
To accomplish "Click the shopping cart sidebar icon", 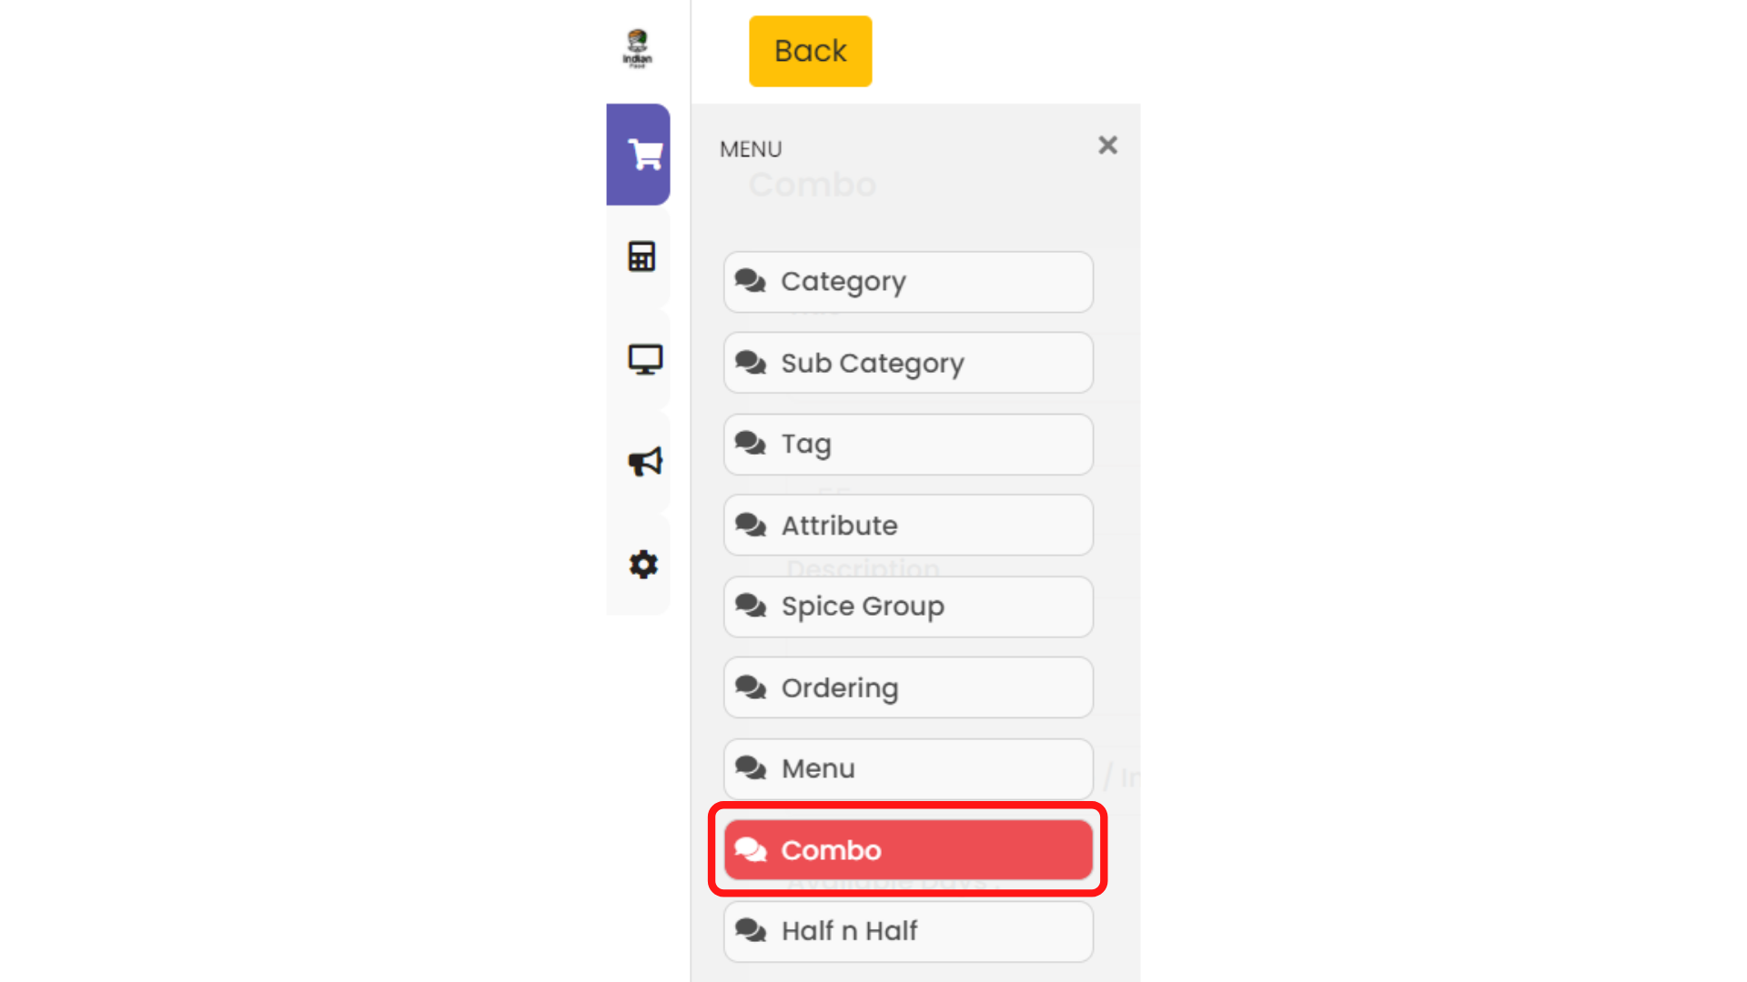I will point(644,155).
